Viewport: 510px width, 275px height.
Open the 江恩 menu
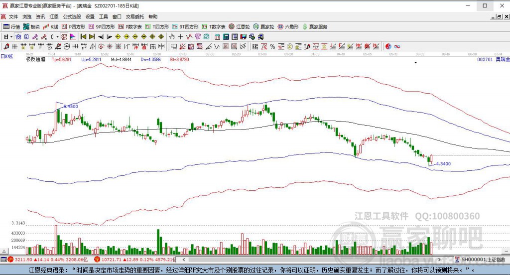click(x=54, y=16)
